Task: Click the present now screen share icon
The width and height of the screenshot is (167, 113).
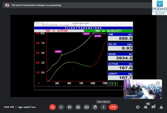Action: [x=87, y=107]
